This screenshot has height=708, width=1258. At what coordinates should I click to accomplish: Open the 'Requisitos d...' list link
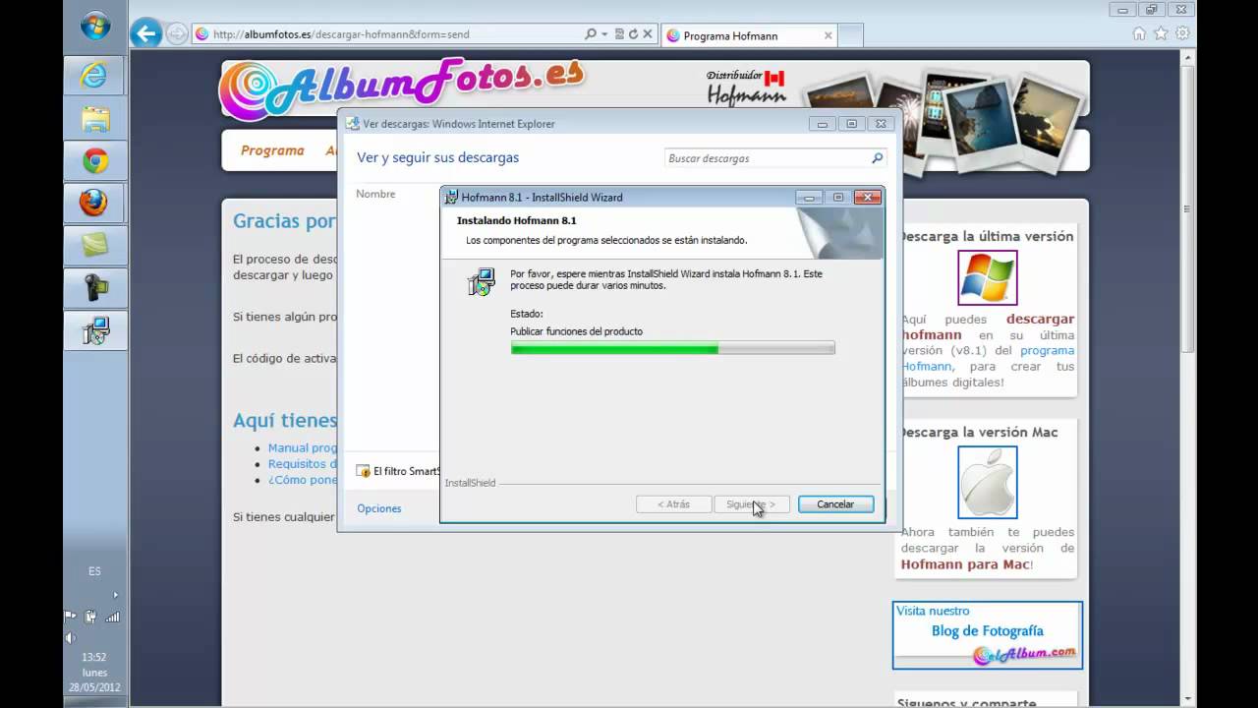[x=303, y=463]
